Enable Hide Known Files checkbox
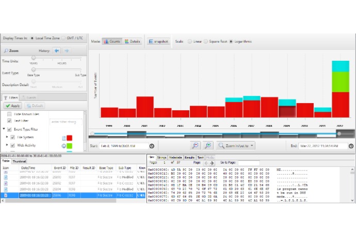 coord(9,114)
